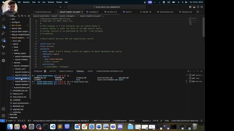Click the CodeWhisperer status bar item
The width and height of the screenshot is (234, 131).
(120, 121)
